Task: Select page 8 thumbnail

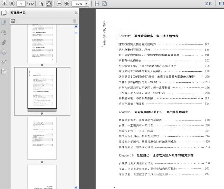Action: 42,44
